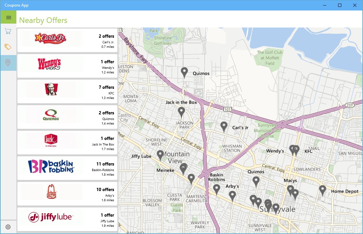The image size is (363, 234).
Task: Click the Quiznos logo image
Action: 51,115
